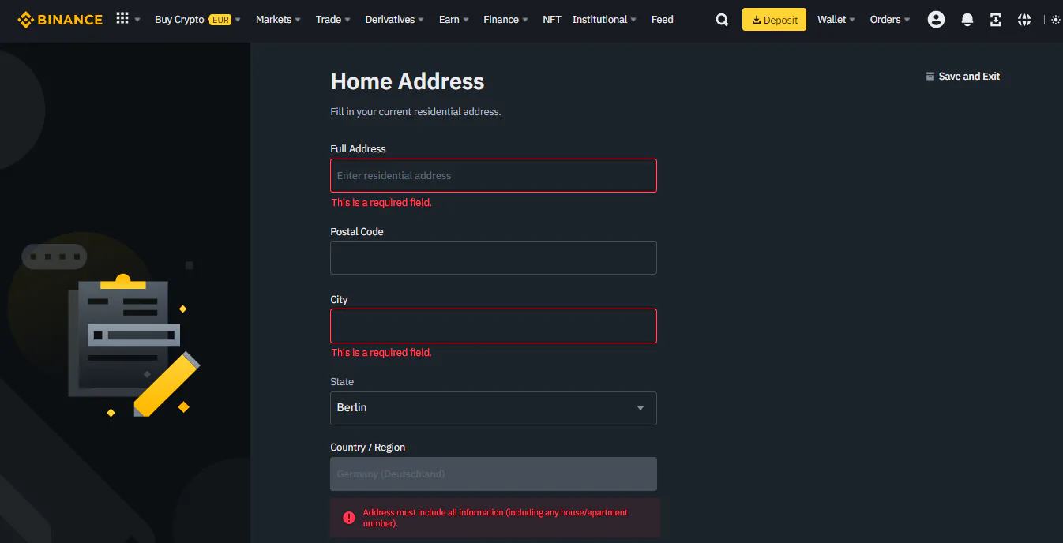The image size is (1063, 543).
Task: Toggle the light theme sun icon
Action: pos(1056,20)
